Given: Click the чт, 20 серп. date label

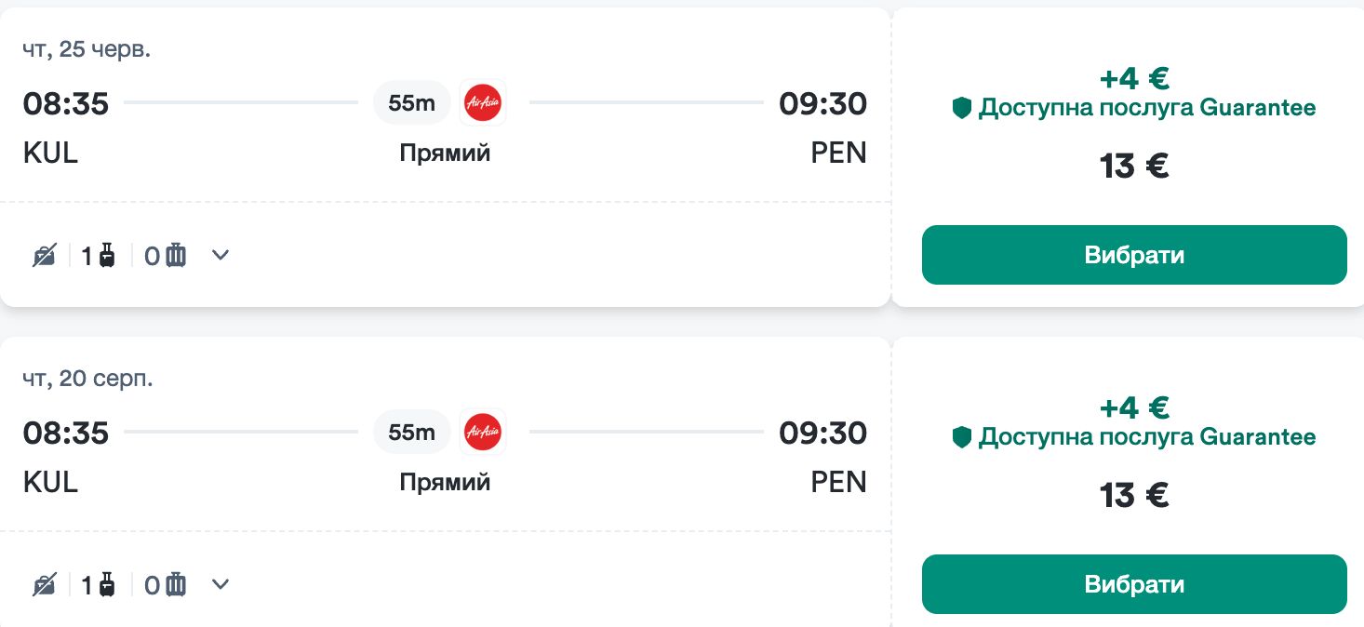Looking at the screenshot, I should tap(88, 379).
